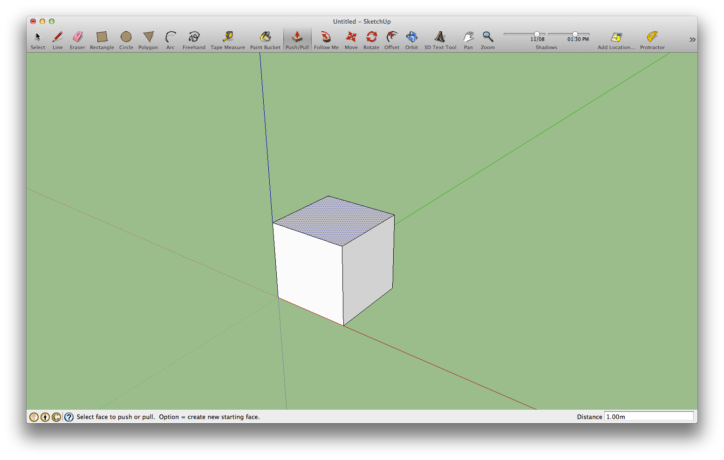Switch to the Push/Pull tool
This screenshot has height=460, width=724.
click(297, 37)
